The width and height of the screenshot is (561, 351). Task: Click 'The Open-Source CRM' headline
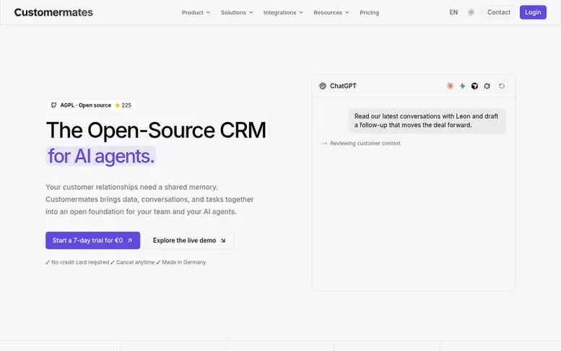click(x=156, y=130)
